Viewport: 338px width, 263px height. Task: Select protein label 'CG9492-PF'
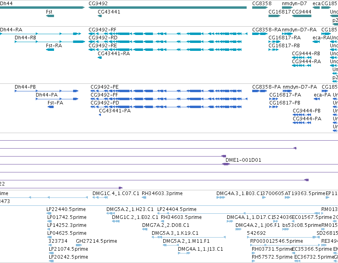pyautogui.click(x=104, y=95)
